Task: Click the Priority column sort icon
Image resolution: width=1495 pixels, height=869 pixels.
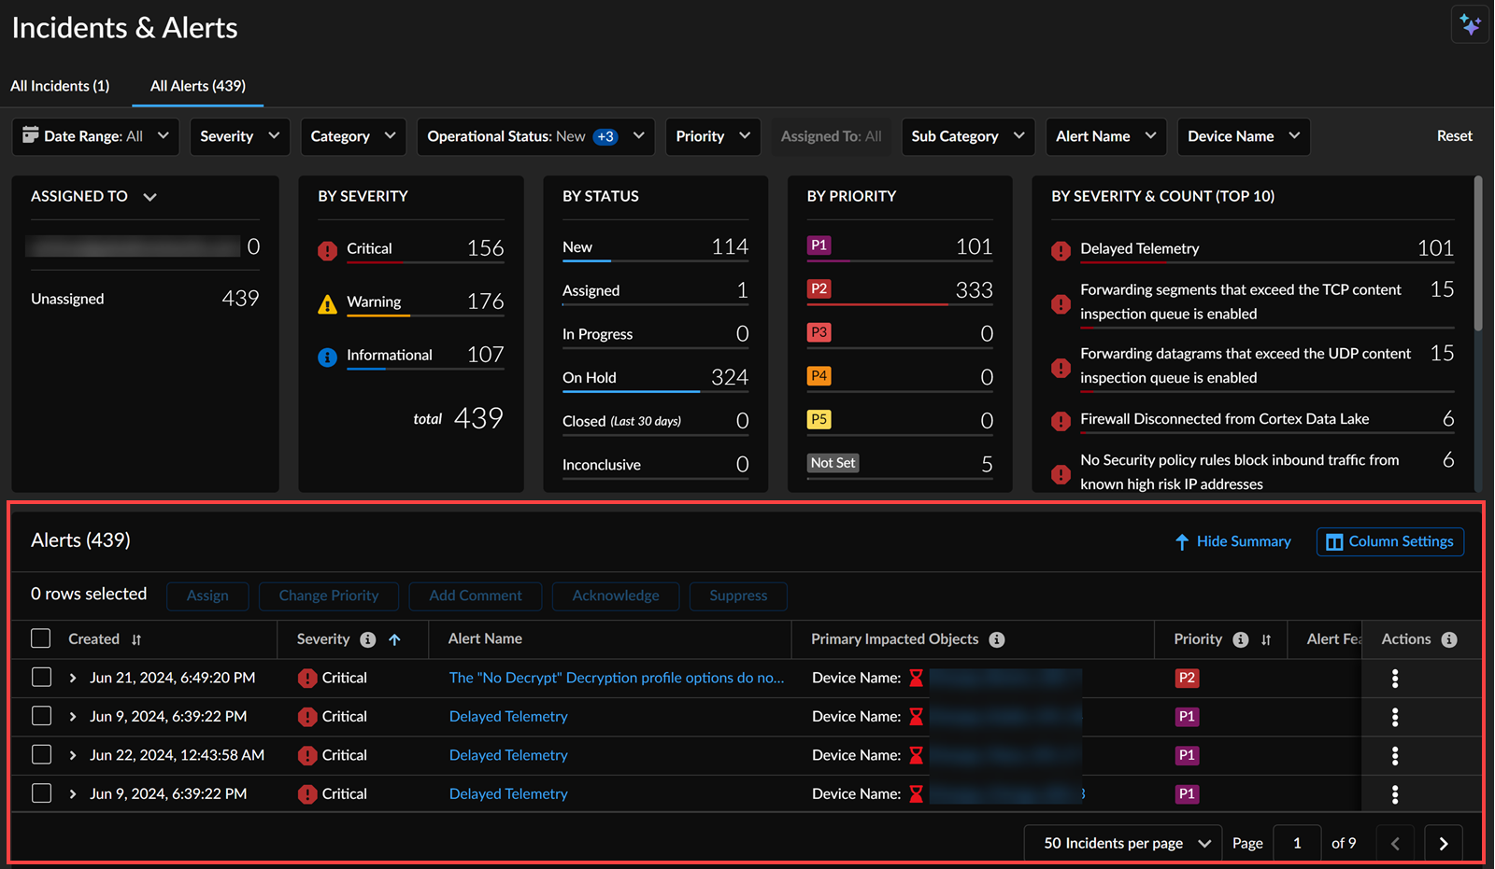Action: click(1266, 639)
